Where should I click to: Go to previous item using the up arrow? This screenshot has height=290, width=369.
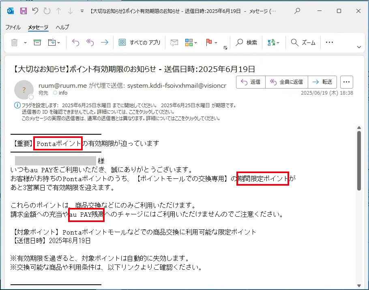[59, 11]
